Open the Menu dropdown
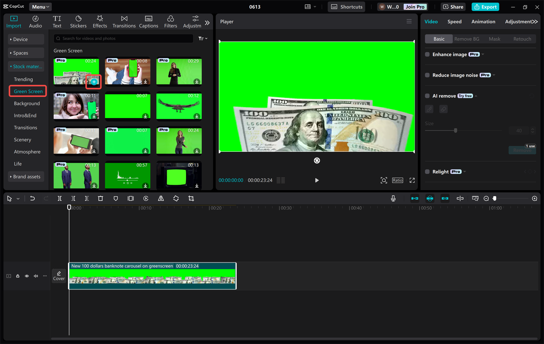The width and height of the screenshot is (544, 344). pyautogui.click(x=40, y=6)
